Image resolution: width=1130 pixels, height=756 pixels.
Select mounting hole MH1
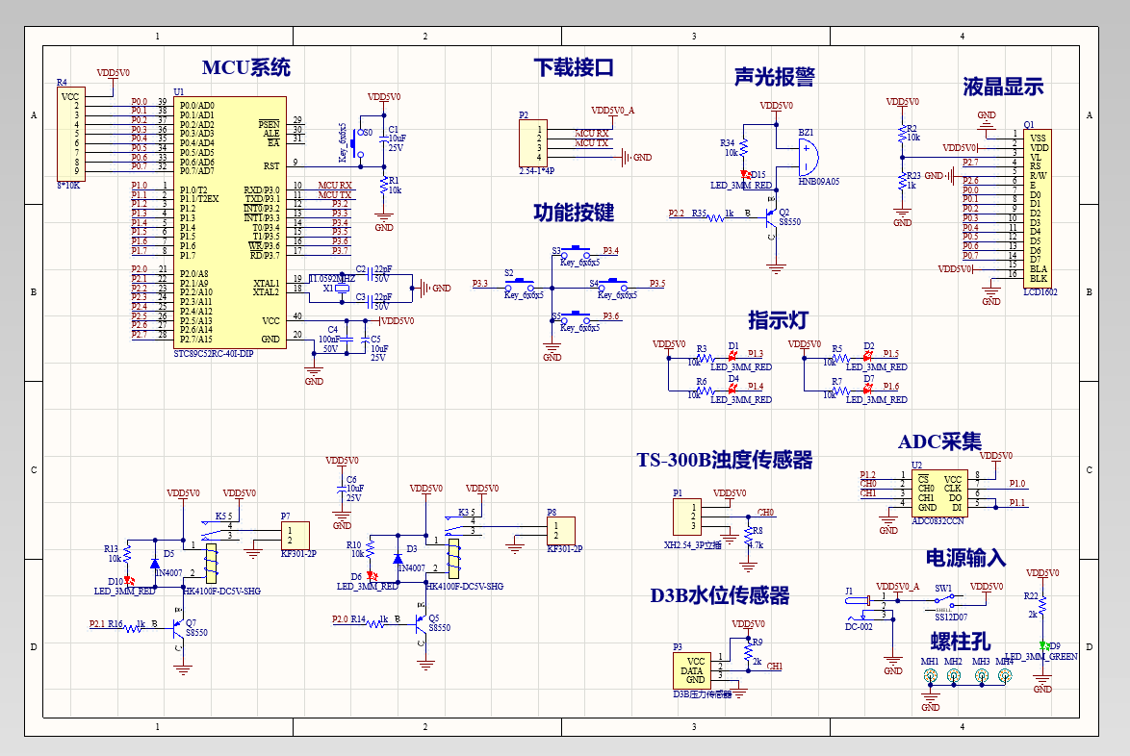(x=931, y=675)
